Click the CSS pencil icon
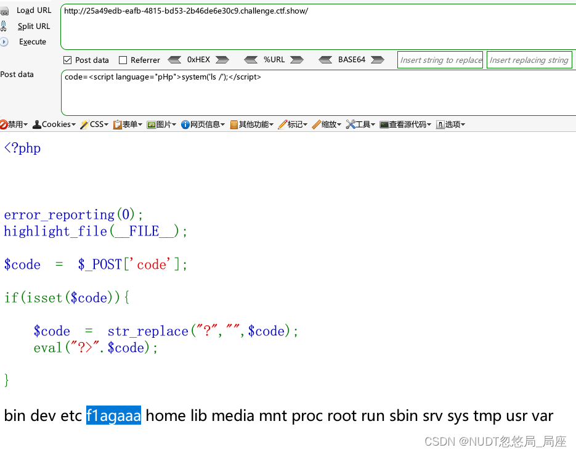The image size is (576, 453). [x=84, y=124]
